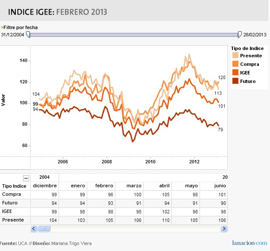Image resolution: width=270 pixels, height=251 pixels.
Task: Click the horizontal scrollbar thumb
Action: (44, 229)
